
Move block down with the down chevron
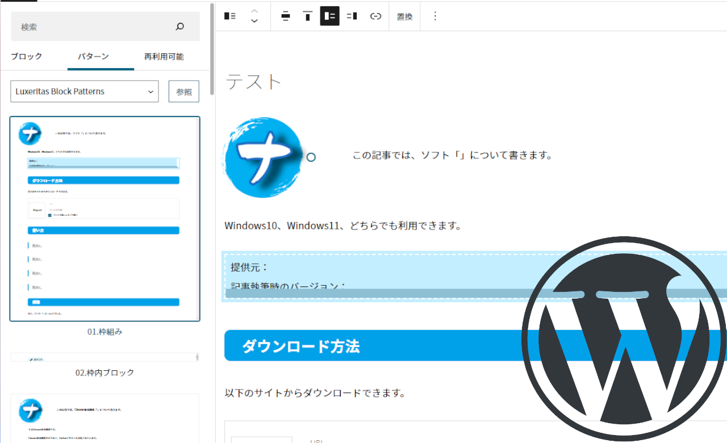254,21
